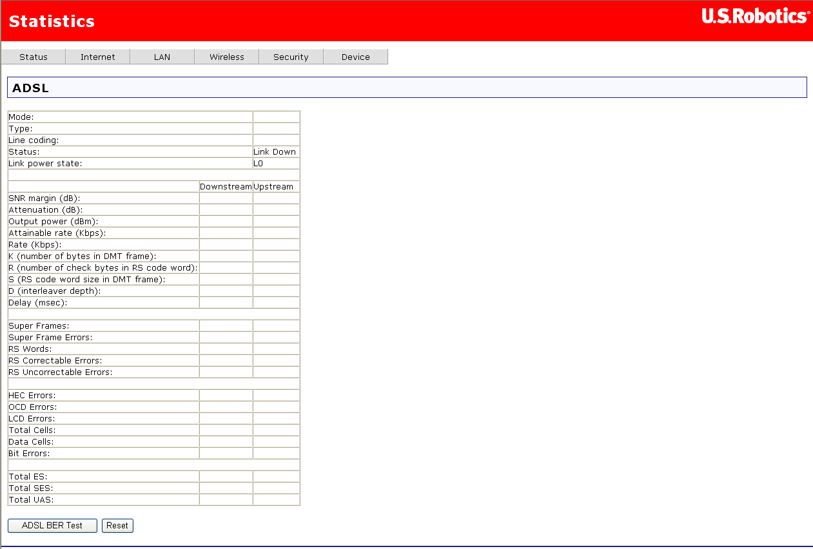Image resolution: width=813 pixels, height=549 pixels.
Task: Switch to the LAN tab
Action: pyautogui.click(x=162, y=57)
